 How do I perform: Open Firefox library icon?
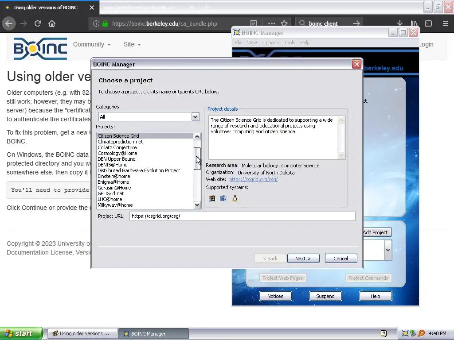pos(414,23)
